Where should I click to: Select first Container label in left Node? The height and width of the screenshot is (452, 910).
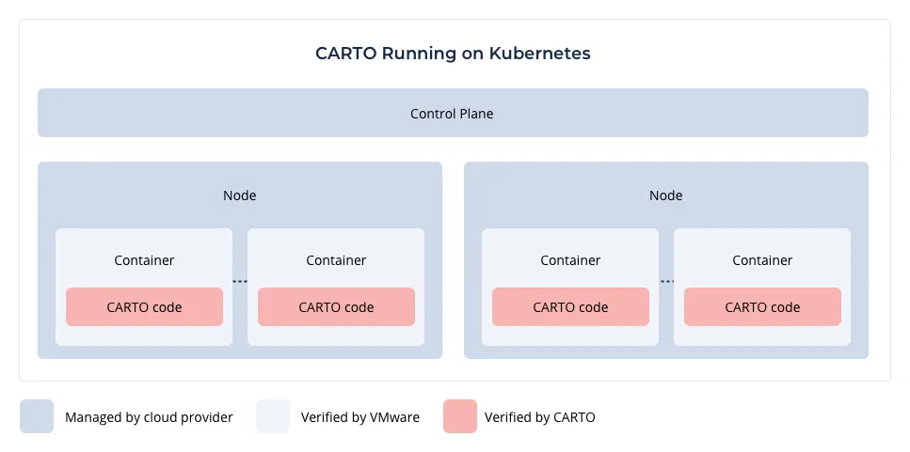pos(144,260)
